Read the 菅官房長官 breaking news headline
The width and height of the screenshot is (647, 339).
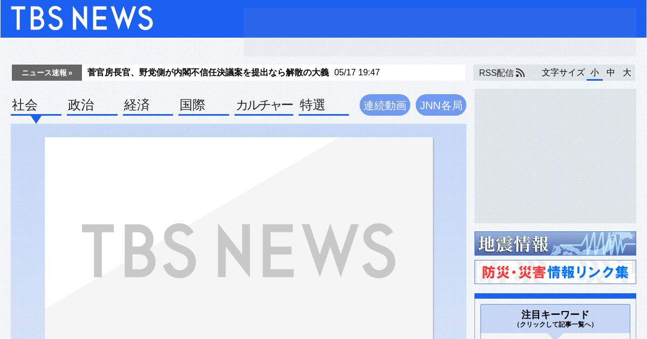[208, 73]
